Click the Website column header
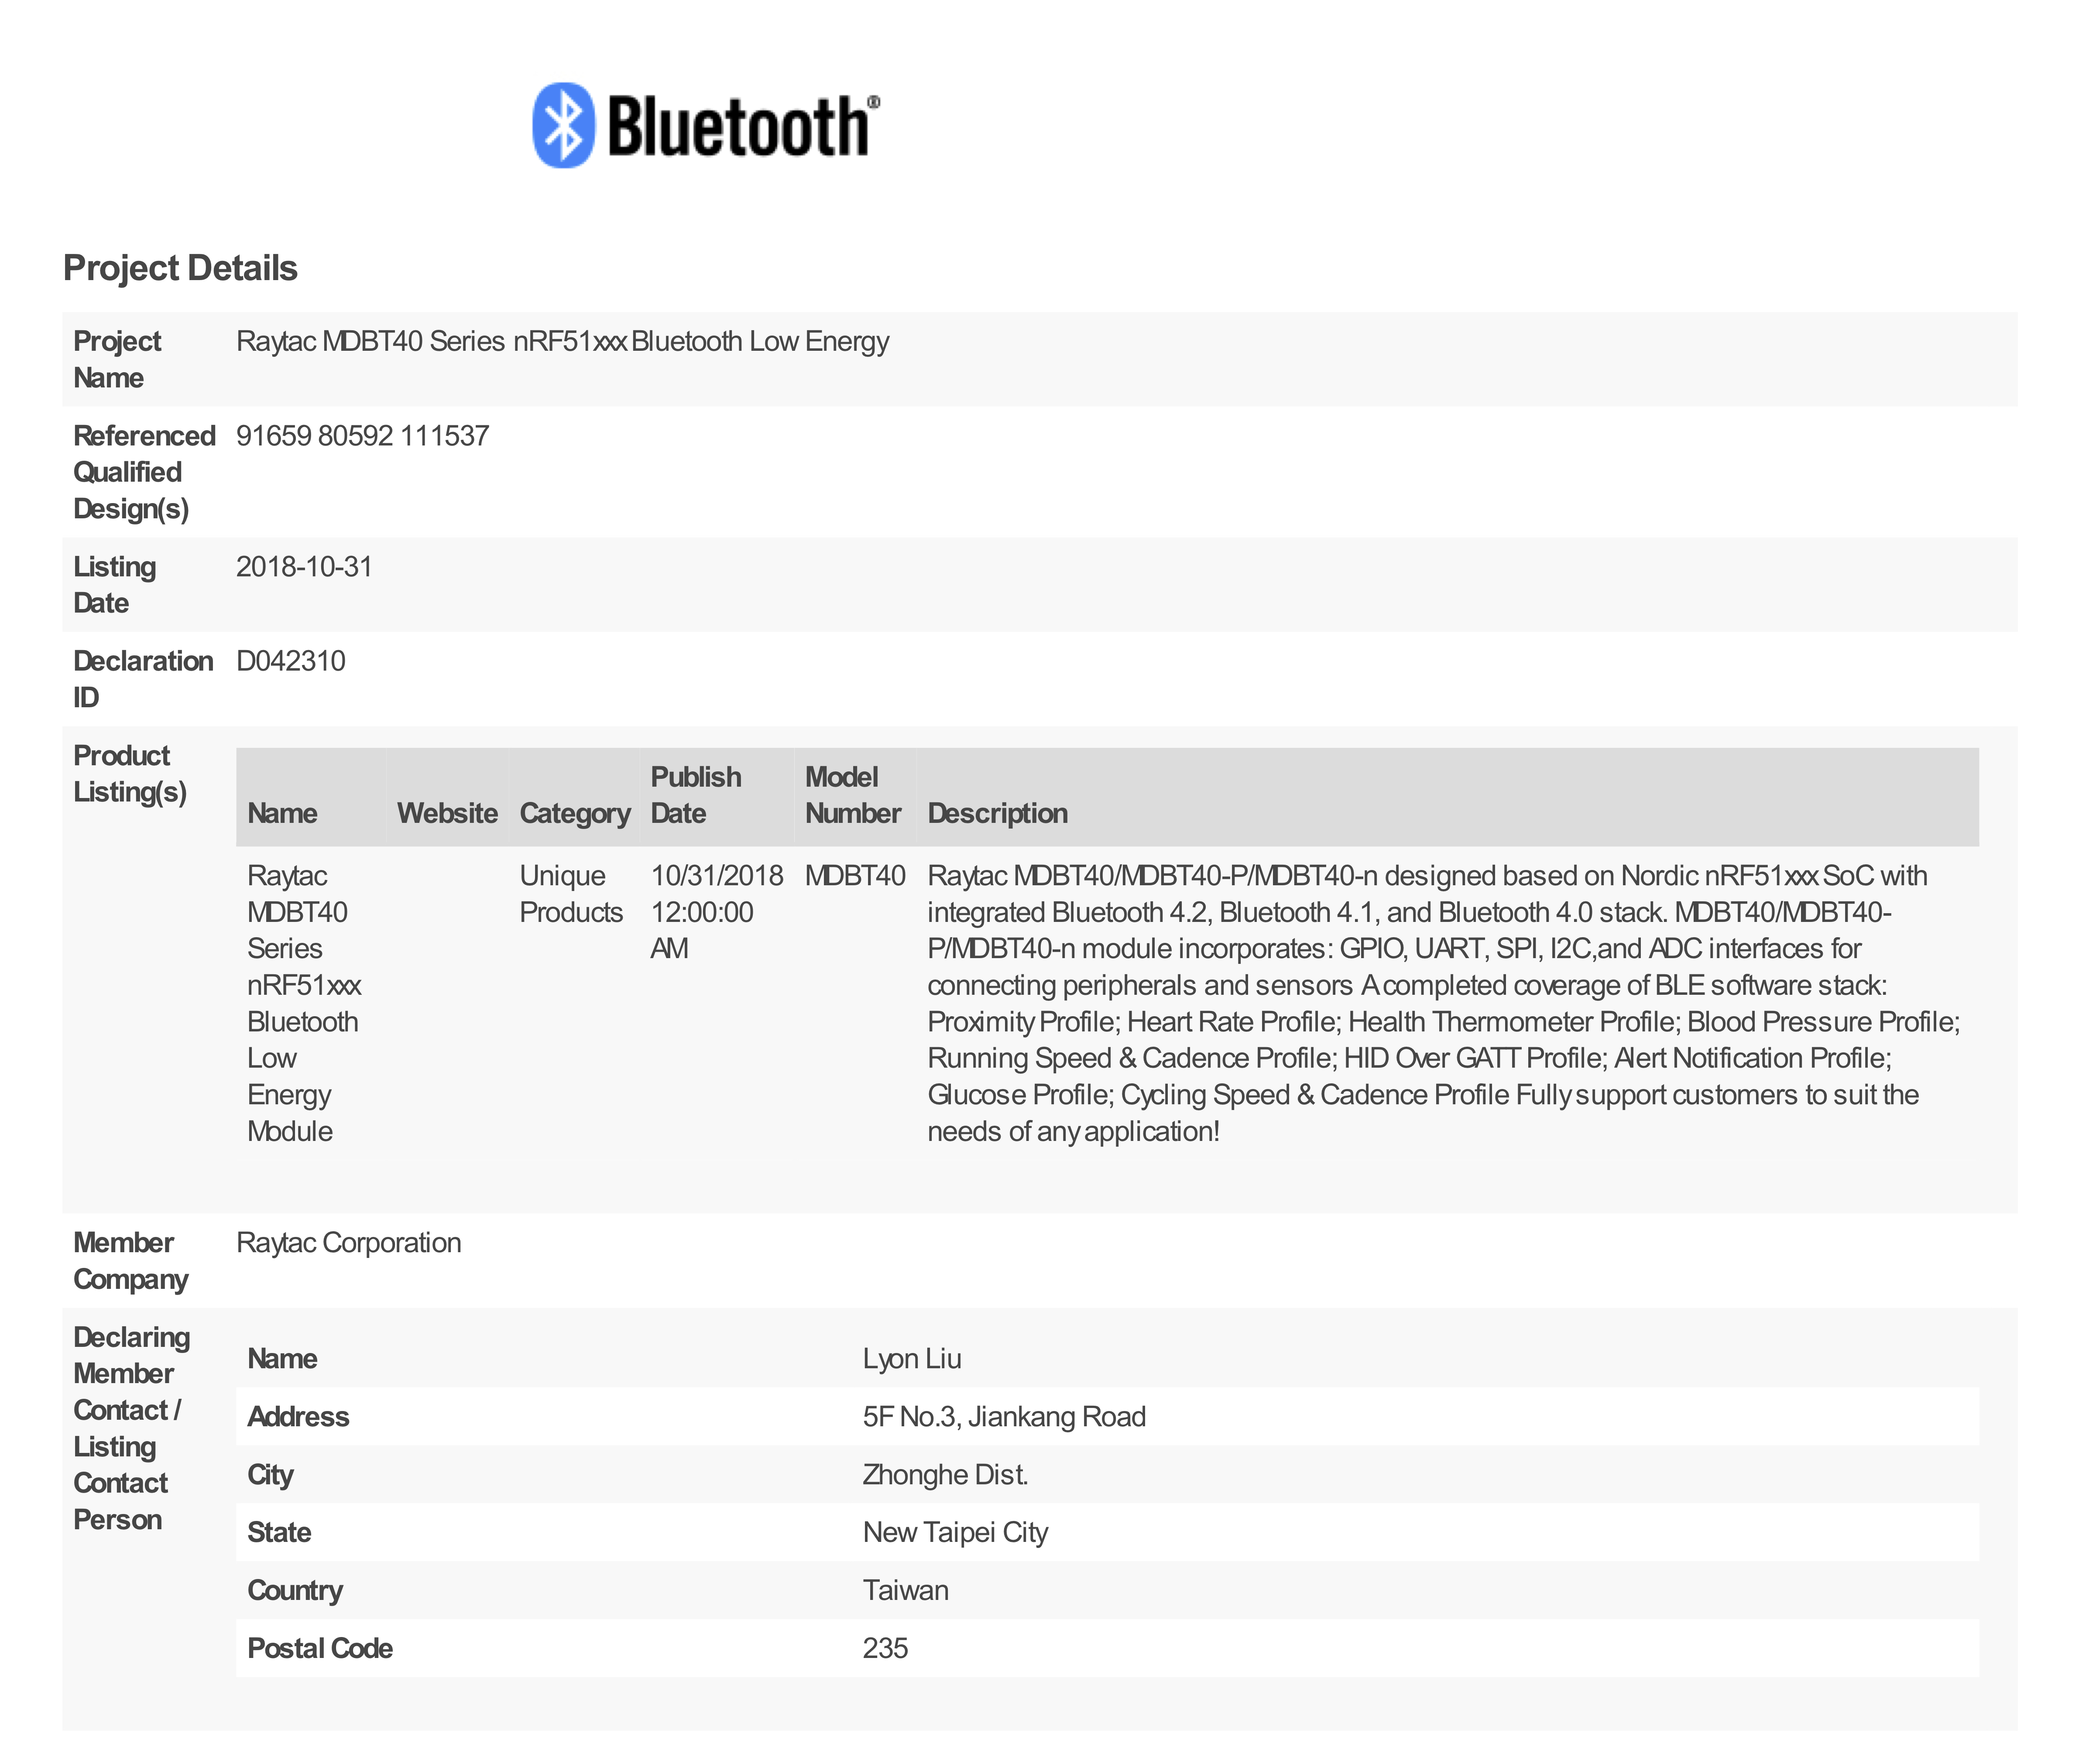 click(447, 813)
